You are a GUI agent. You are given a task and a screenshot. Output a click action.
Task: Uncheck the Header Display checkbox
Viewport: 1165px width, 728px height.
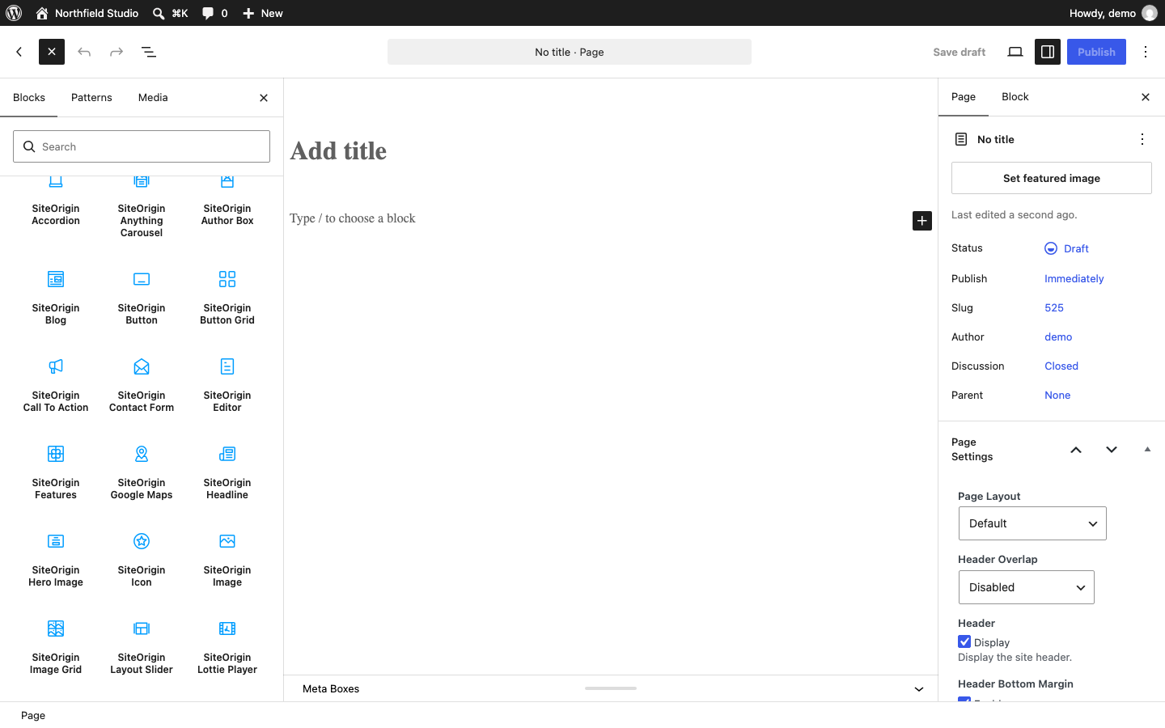[x=964, y=642]
